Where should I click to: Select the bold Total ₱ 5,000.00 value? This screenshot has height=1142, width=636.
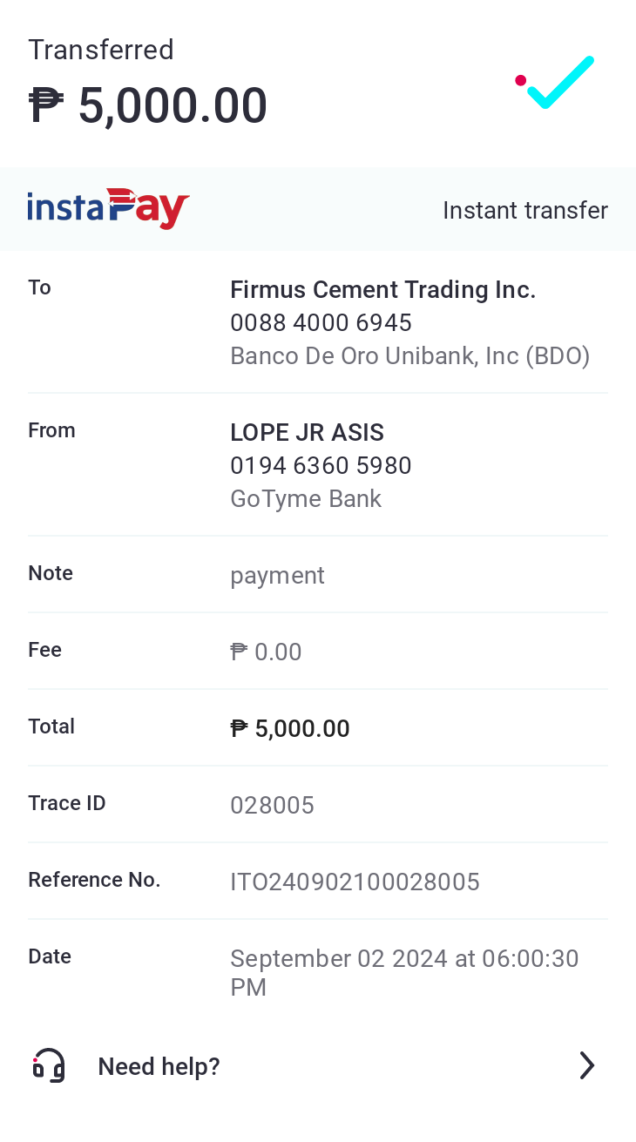(290, 729)
